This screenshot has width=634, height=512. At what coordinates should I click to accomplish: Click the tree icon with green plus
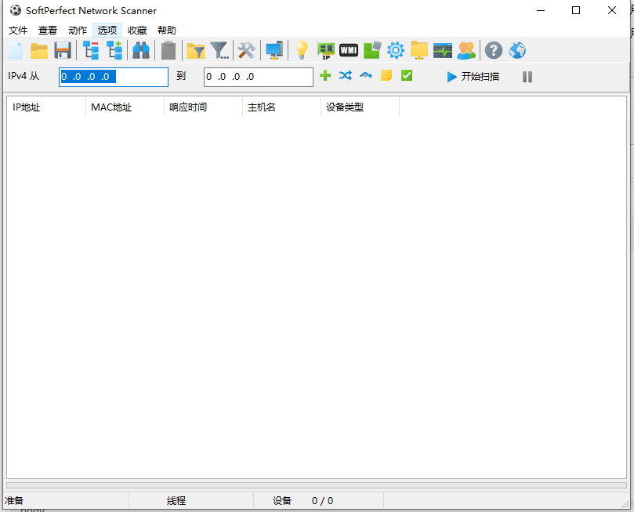(x=114, y=50)
